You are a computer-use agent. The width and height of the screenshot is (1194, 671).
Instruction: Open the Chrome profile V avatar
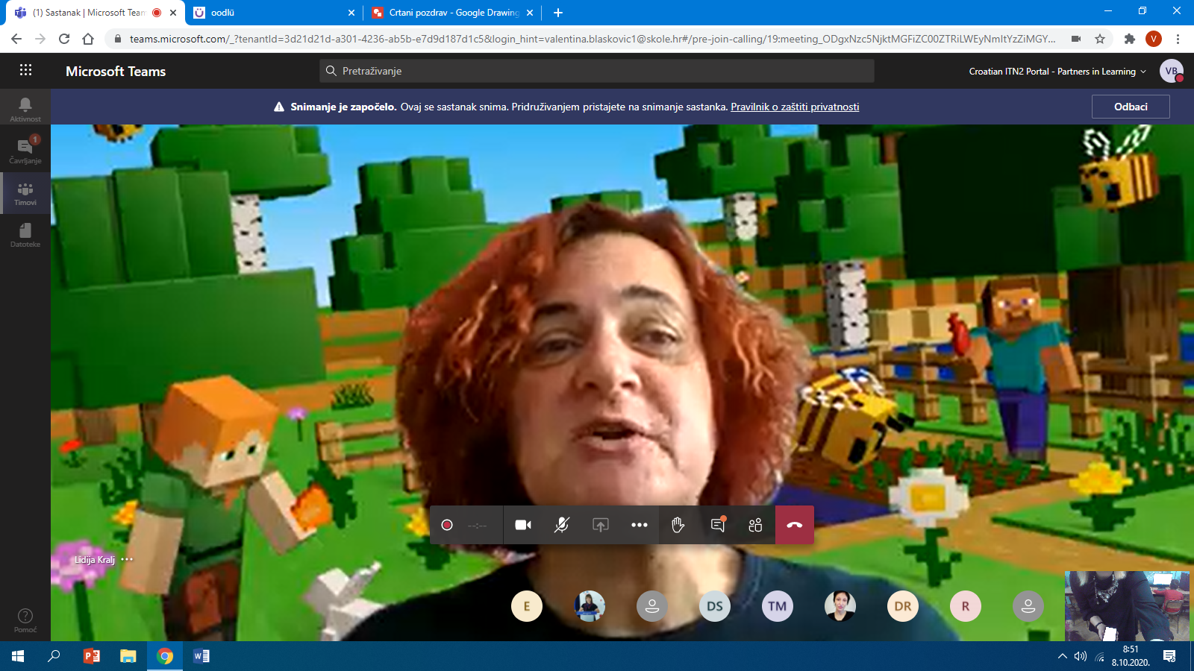[1154, 39]
